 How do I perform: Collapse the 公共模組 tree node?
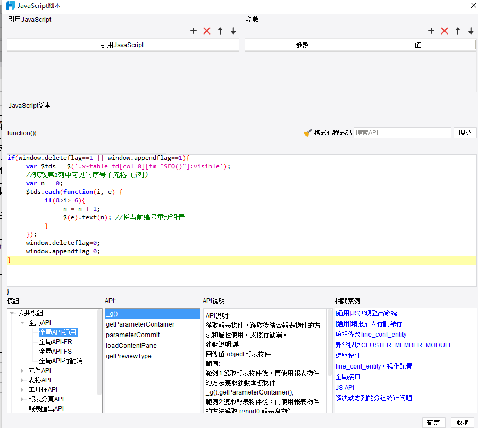(12, 313)
